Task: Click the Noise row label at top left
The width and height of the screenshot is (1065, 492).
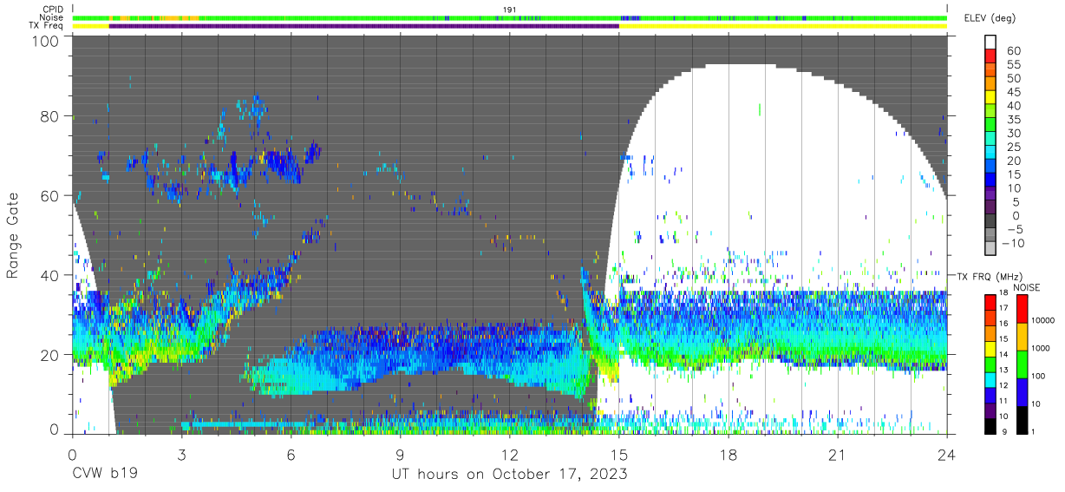Action: 51,17
